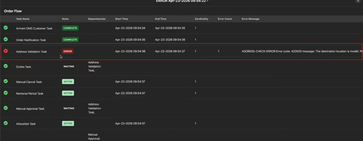This screenshot has width=363, height=141.
Task: Select the Duties Task name
Action: [x=24, y=67]
